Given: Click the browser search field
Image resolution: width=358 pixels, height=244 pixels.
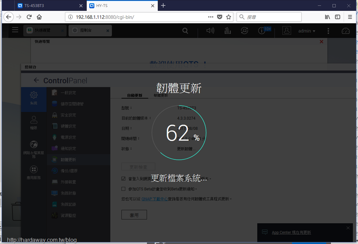Looking at the screenshot, I should [269, 17].
